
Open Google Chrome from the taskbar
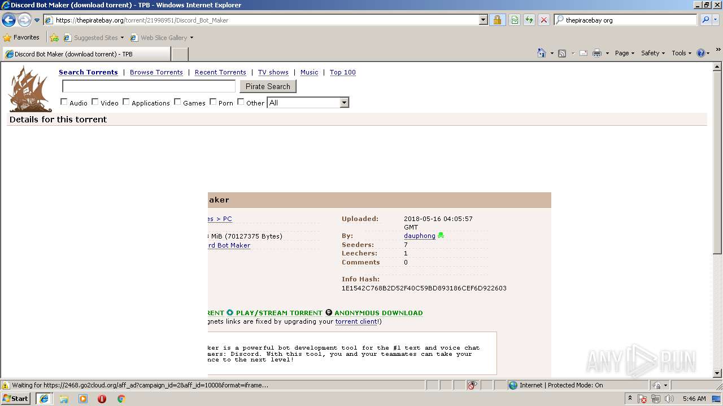(121, 399)
